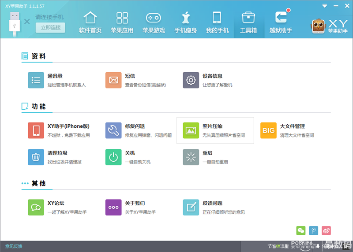Screen dimensions: 353x252
Task: Click the 清理垃圾 title text
Action: [57, 153]
